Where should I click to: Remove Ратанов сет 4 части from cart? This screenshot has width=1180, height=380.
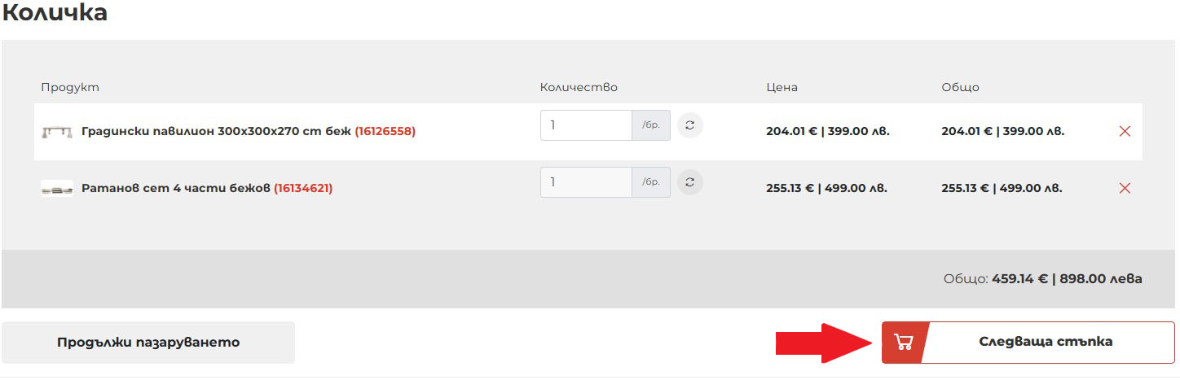click(1125, 188)
